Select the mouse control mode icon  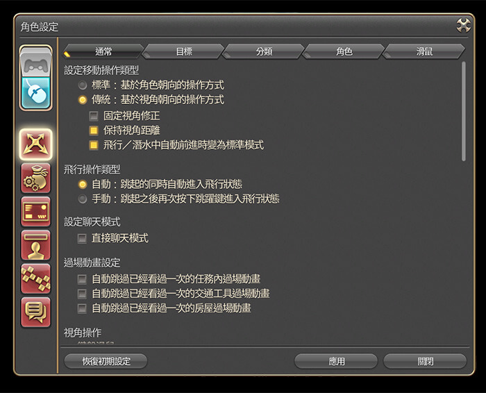pos(35,92)
